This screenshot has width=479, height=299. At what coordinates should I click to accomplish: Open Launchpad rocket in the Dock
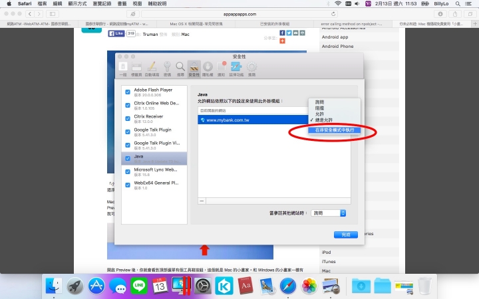(75, 286)
